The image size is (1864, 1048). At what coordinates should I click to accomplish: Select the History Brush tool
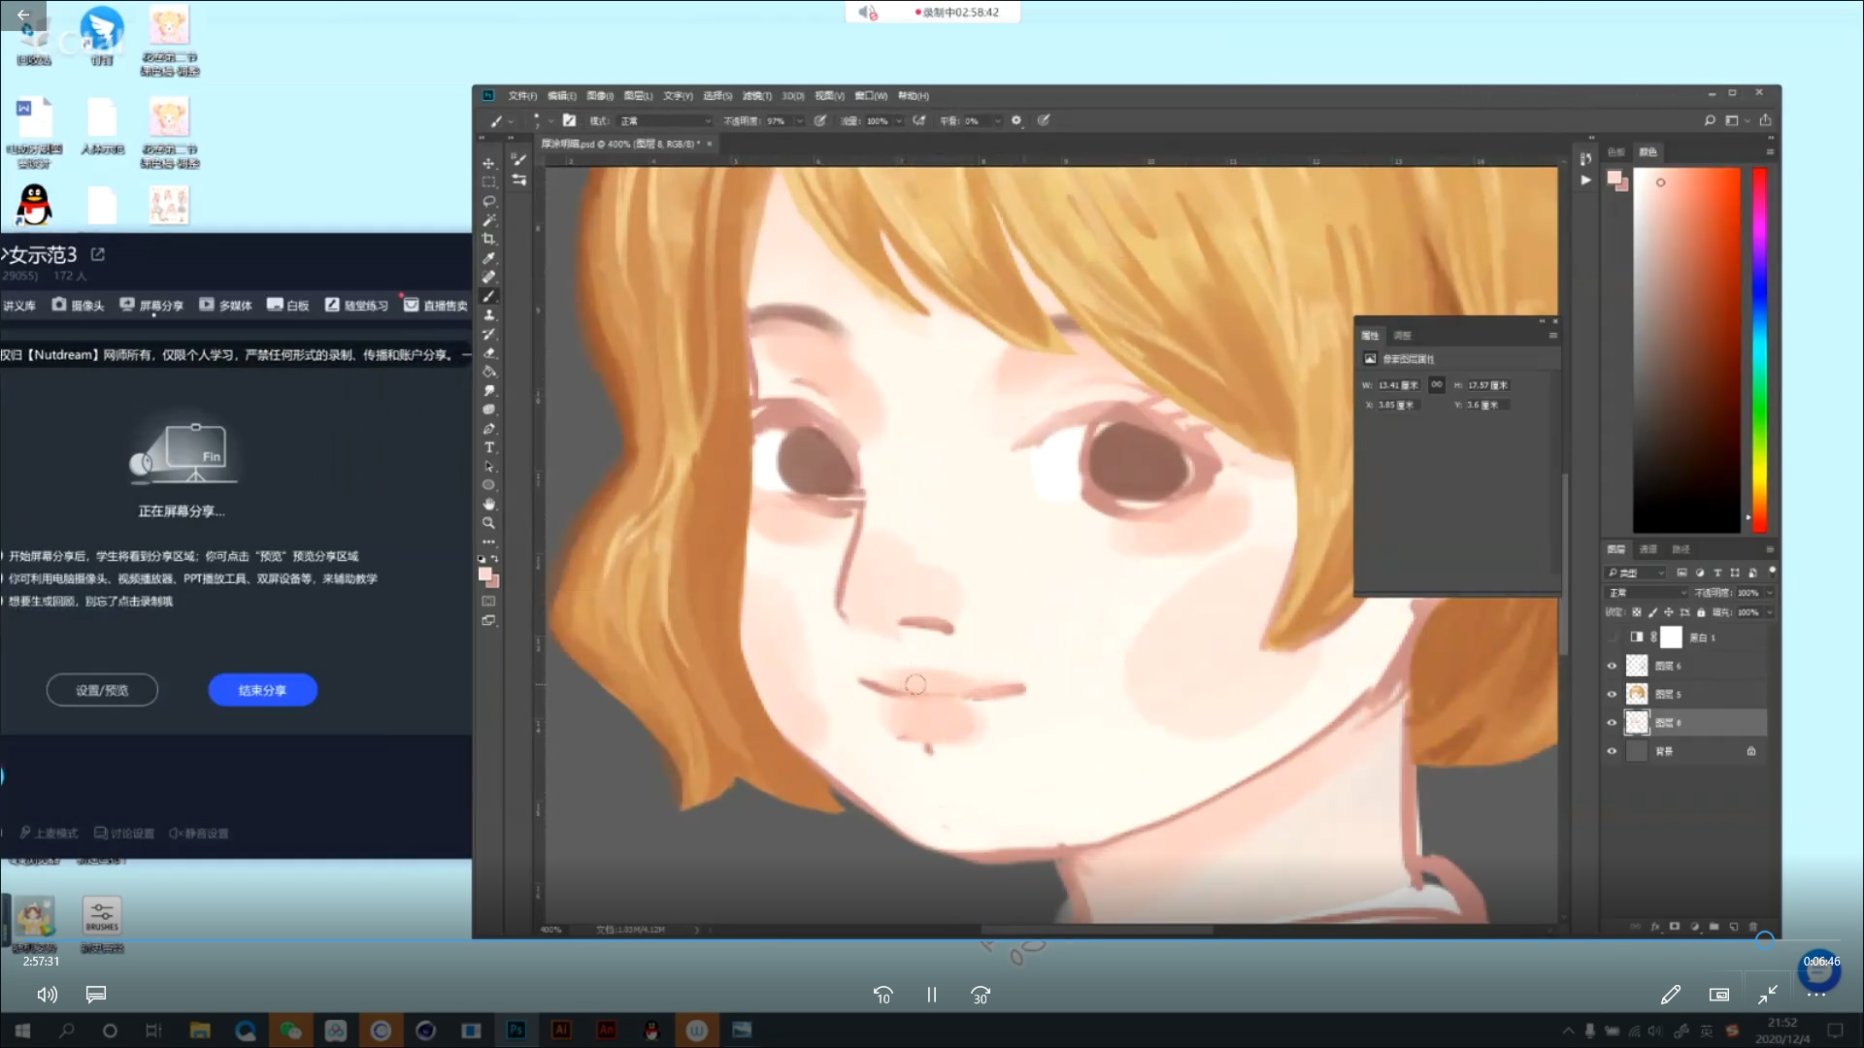pos(488,334)
